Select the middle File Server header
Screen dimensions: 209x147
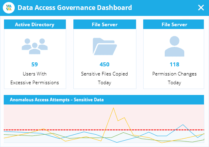coord(104,24)
